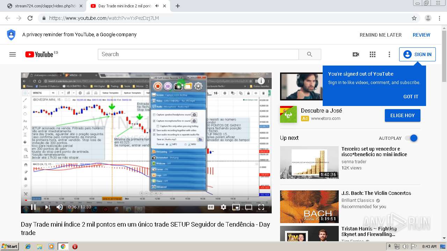
Task: Click the SIGN IN button
Action: (417, 54)
